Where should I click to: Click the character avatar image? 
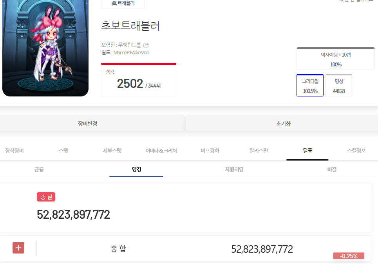pos(45,47)
